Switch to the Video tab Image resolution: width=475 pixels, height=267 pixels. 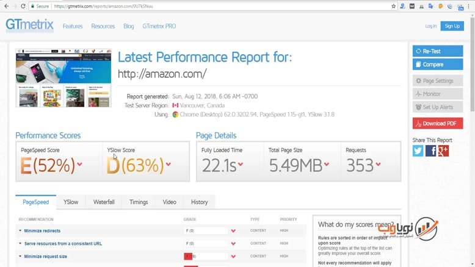pos(169,202)
